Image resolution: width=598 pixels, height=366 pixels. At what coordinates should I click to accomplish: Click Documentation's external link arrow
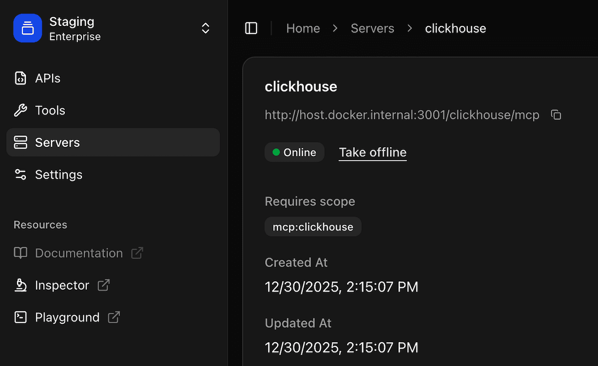click(137, 253)
